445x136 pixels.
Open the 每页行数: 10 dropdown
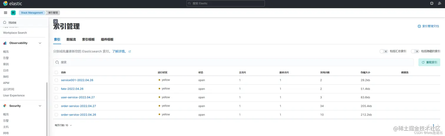pos(63,125)
